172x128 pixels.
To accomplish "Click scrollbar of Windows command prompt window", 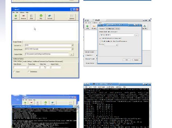I will click(78, 118).
